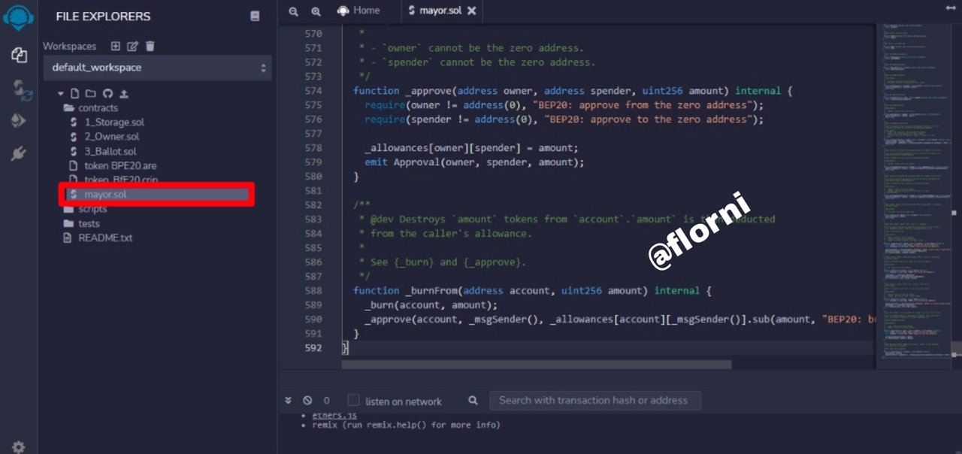Open the Remix home logo icon
Screen dimensions: 962x454
pos(18,17)
